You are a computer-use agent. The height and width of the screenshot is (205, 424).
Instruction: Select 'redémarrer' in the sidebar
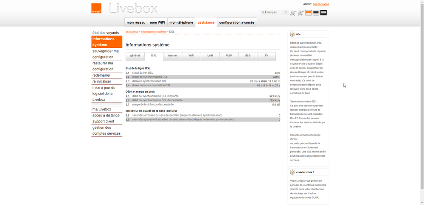tap(101, 75)
